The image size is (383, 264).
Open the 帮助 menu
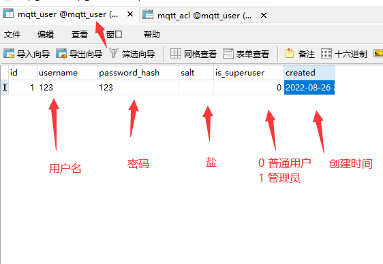[152, 35]
